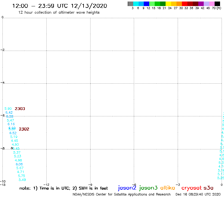Click the '(ft)' unit label in the legend
The image size is (224, 197).
[x=219, y=8]
